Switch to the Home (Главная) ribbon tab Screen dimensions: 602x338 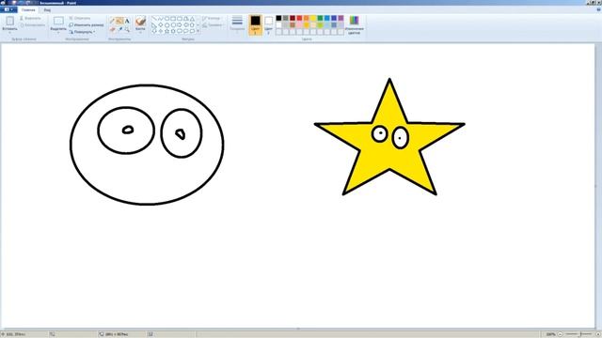click(28, 10)
